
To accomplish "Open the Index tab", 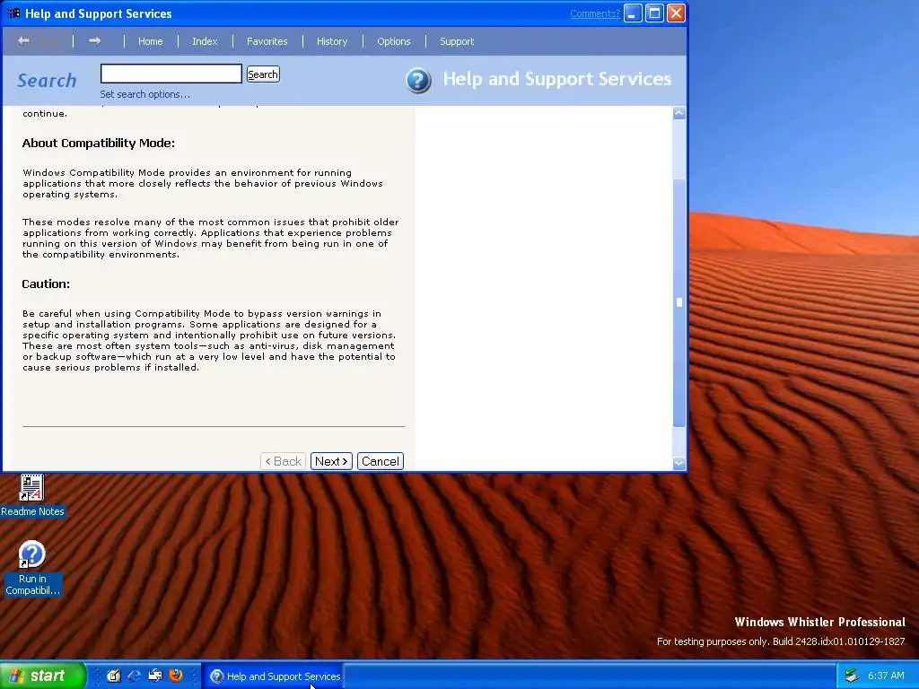I will coord(205,41).
